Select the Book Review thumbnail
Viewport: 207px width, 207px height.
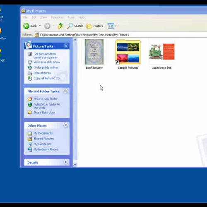click(94, 52)
